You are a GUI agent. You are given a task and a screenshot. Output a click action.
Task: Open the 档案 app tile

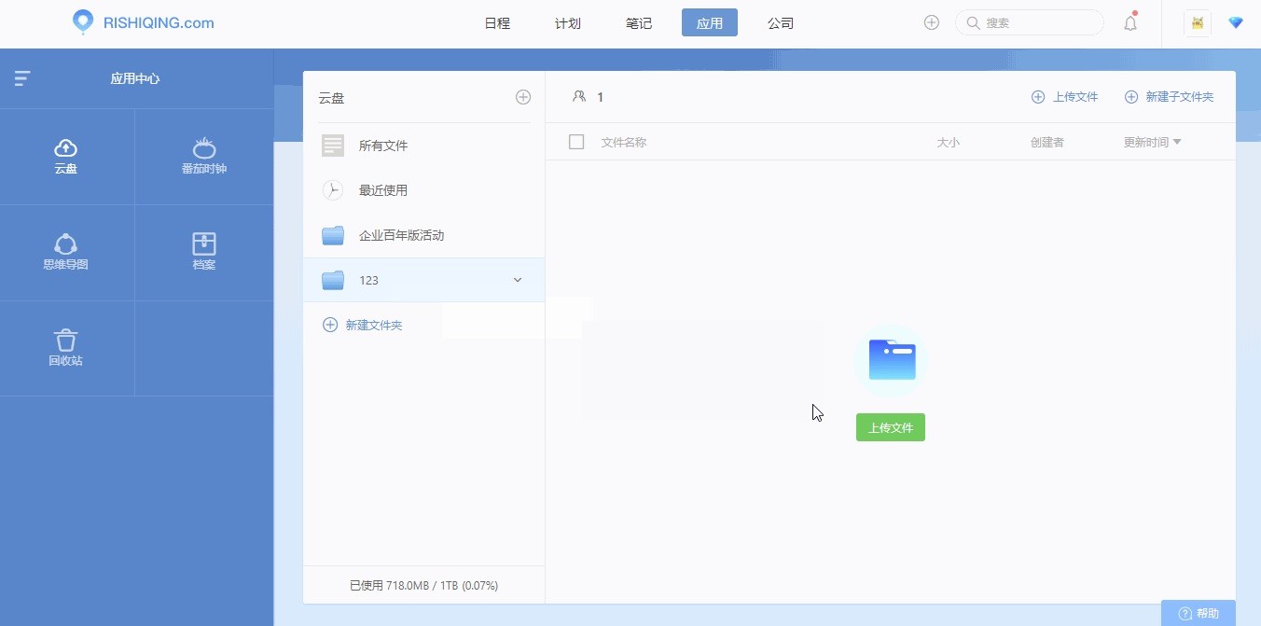click(x=204, y=253)
